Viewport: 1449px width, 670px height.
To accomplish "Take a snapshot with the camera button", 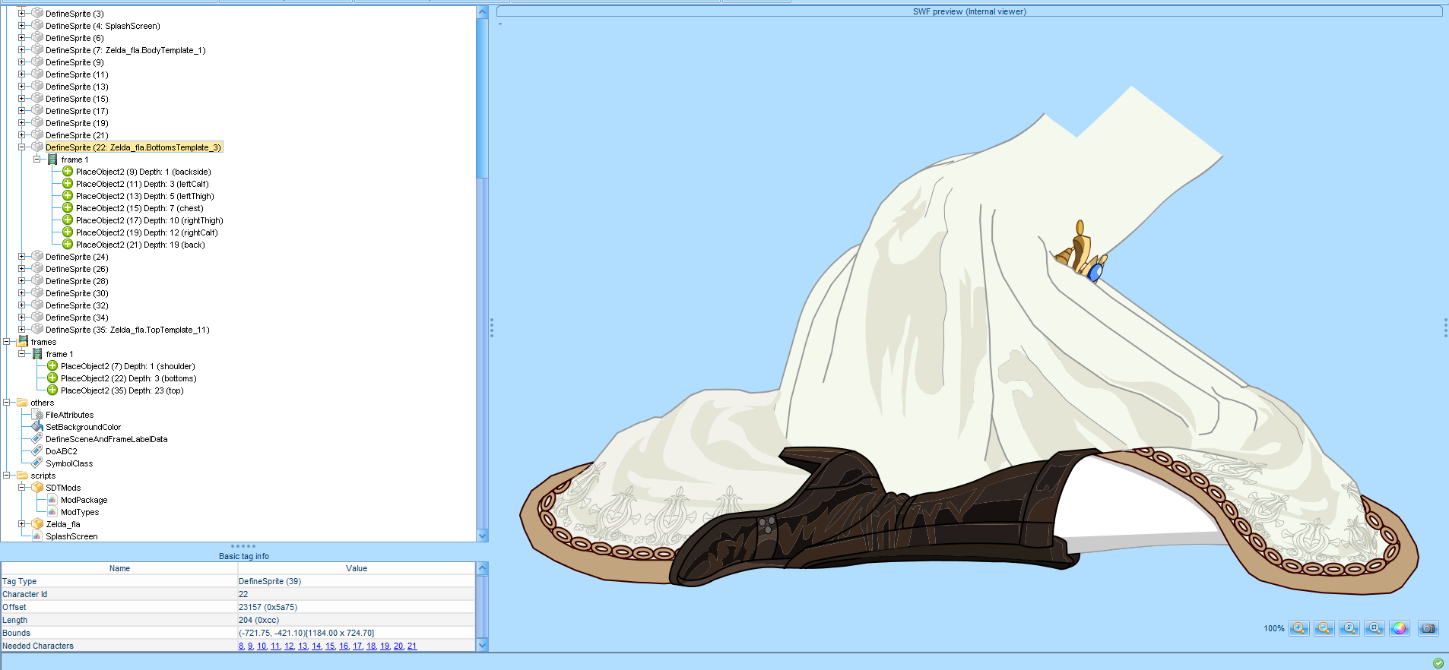I will [x=1428, y=628].
